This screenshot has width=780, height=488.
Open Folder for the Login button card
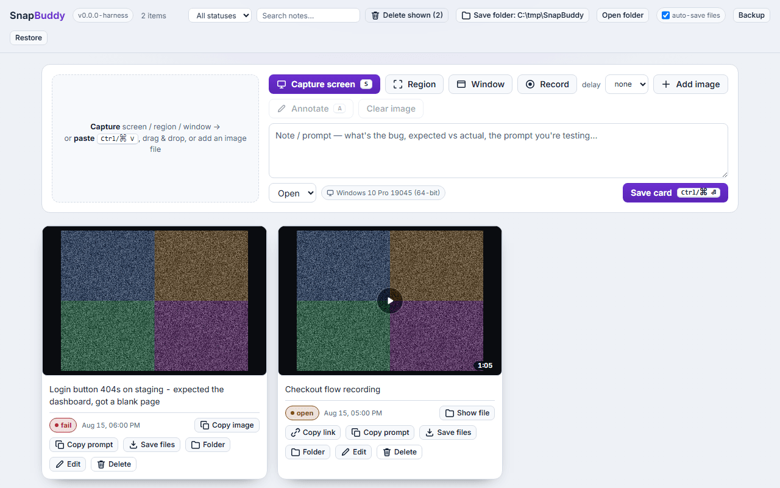pyautogui.click(x=208, y=445)
